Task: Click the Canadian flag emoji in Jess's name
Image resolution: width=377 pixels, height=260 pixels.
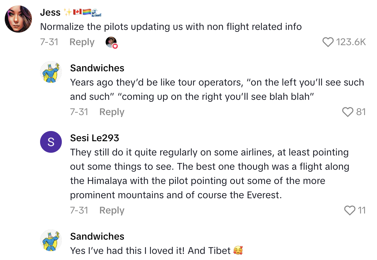Action: click(x=77, y=12)
